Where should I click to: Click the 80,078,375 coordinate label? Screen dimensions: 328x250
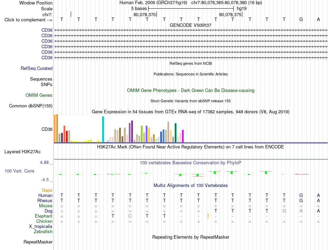(x=230, y=14)
